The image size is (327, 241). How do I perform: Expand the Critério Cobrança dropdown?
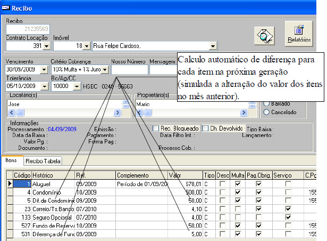(105, 70)
